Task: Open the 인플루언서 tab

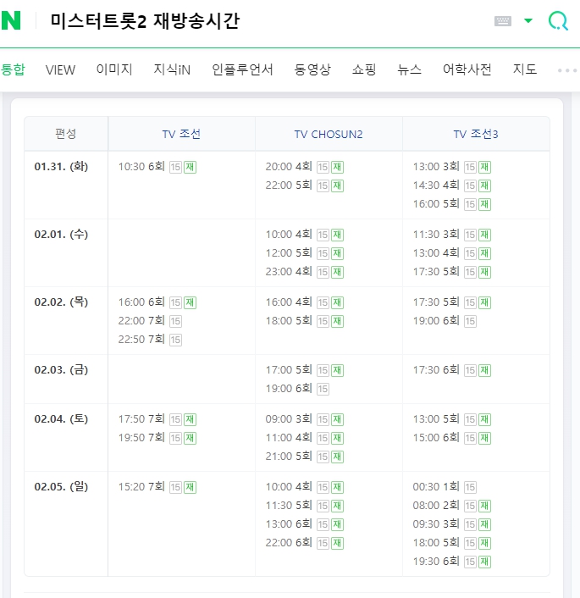Action: [x=242, y=69]
